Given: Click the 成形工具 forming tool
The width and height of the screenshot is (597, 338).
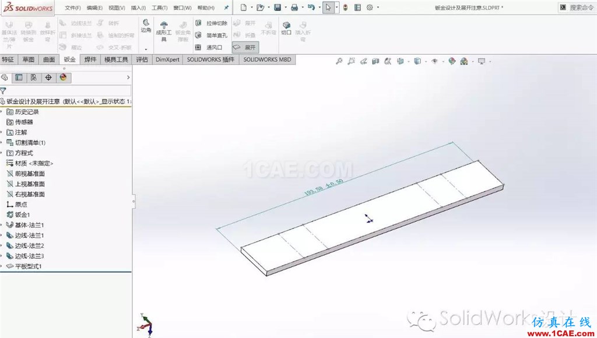Looking at the screenshot, I should (164, 31).
